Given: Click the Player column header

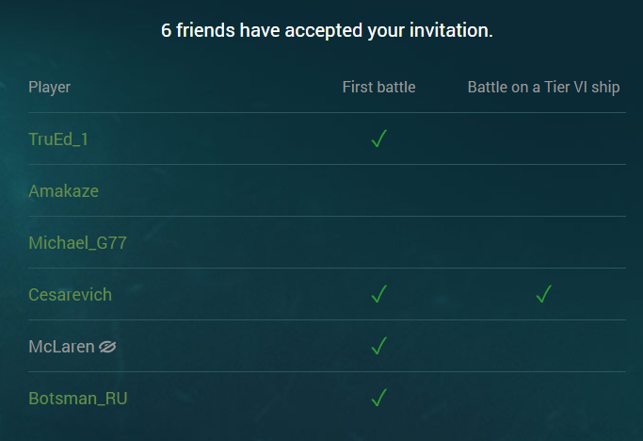Looking at the screenshot, I should (49, 88).
